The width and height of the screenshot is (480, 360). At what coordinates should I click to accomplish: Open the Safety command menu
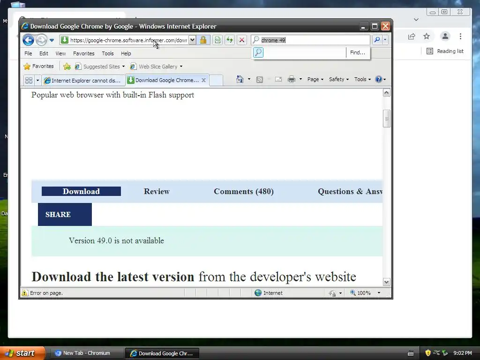338,79
